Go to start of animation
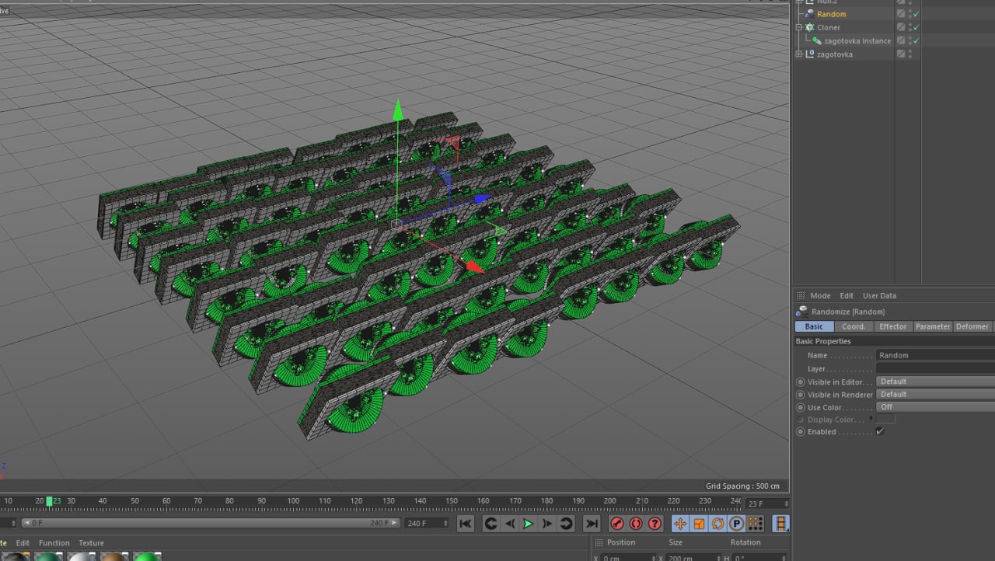The width and height of the screenshot is (995, 561). click(x=466, y=524)
